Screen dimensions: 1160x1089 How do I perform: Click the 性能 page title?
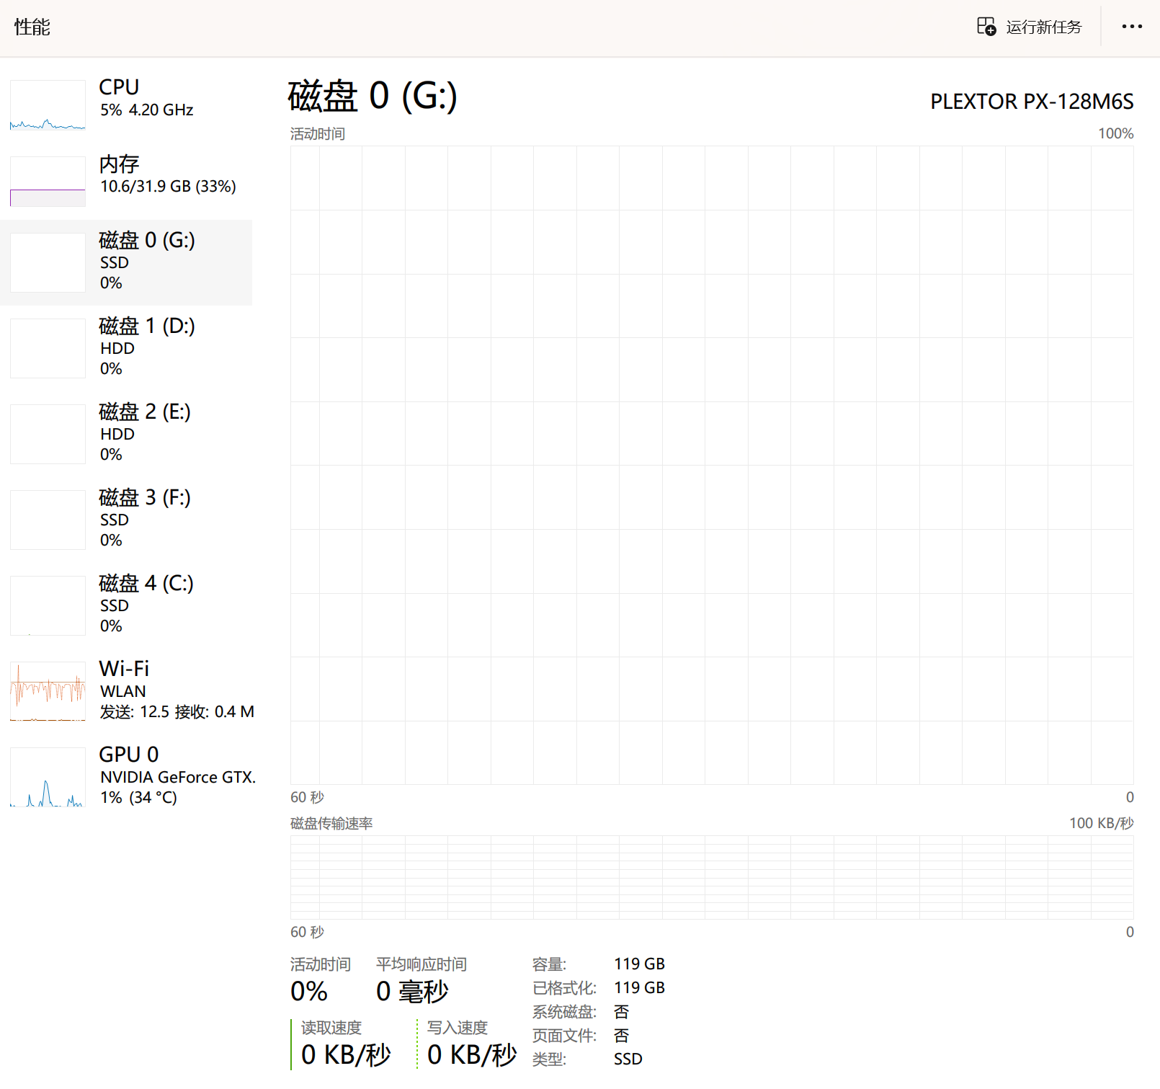(32, 27)
